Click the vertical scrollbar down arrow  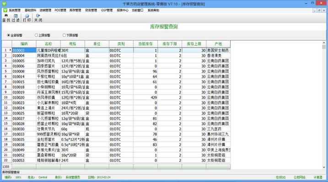click(x=324, y=167)
